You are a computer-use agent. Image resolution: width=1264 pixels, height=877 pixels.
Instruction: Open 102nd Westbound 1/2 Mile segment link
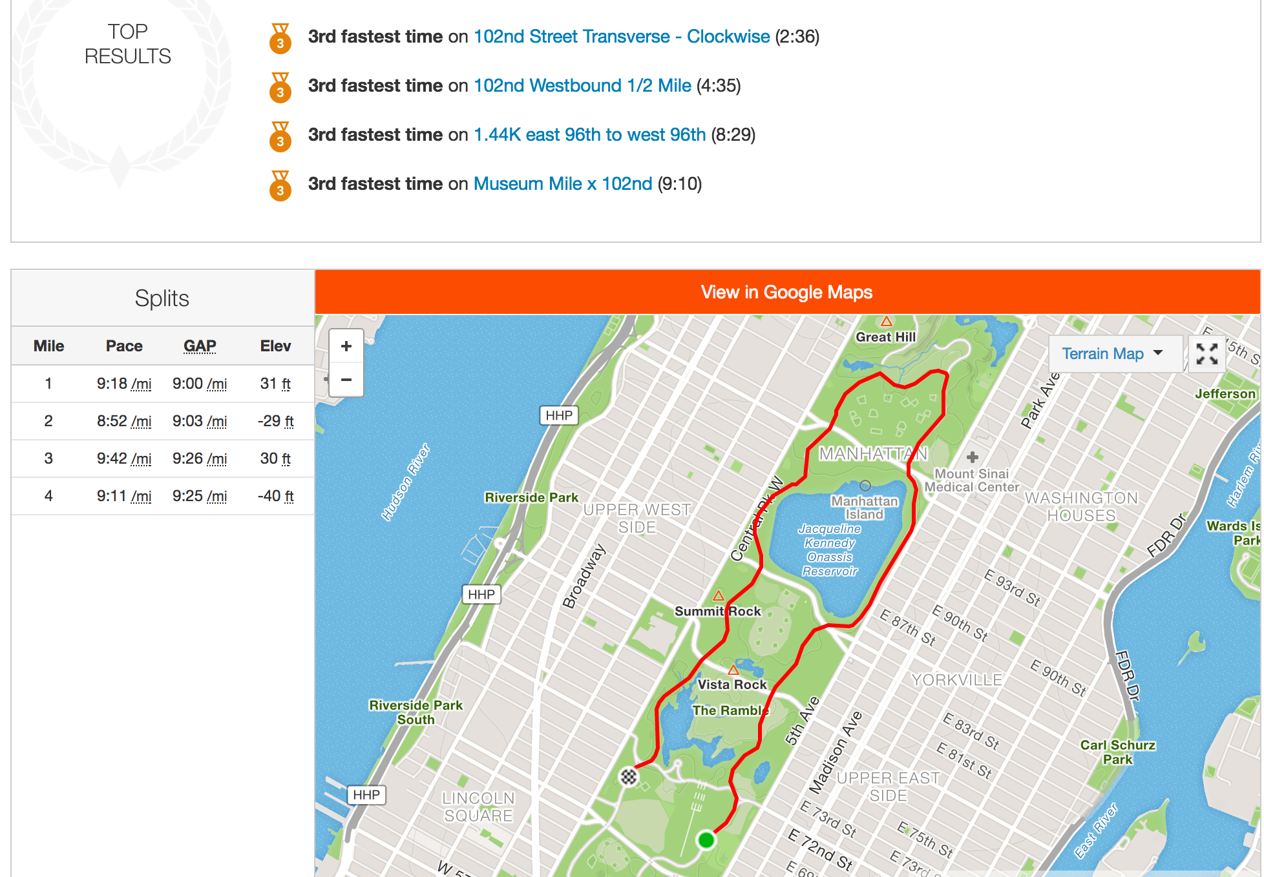582,86
